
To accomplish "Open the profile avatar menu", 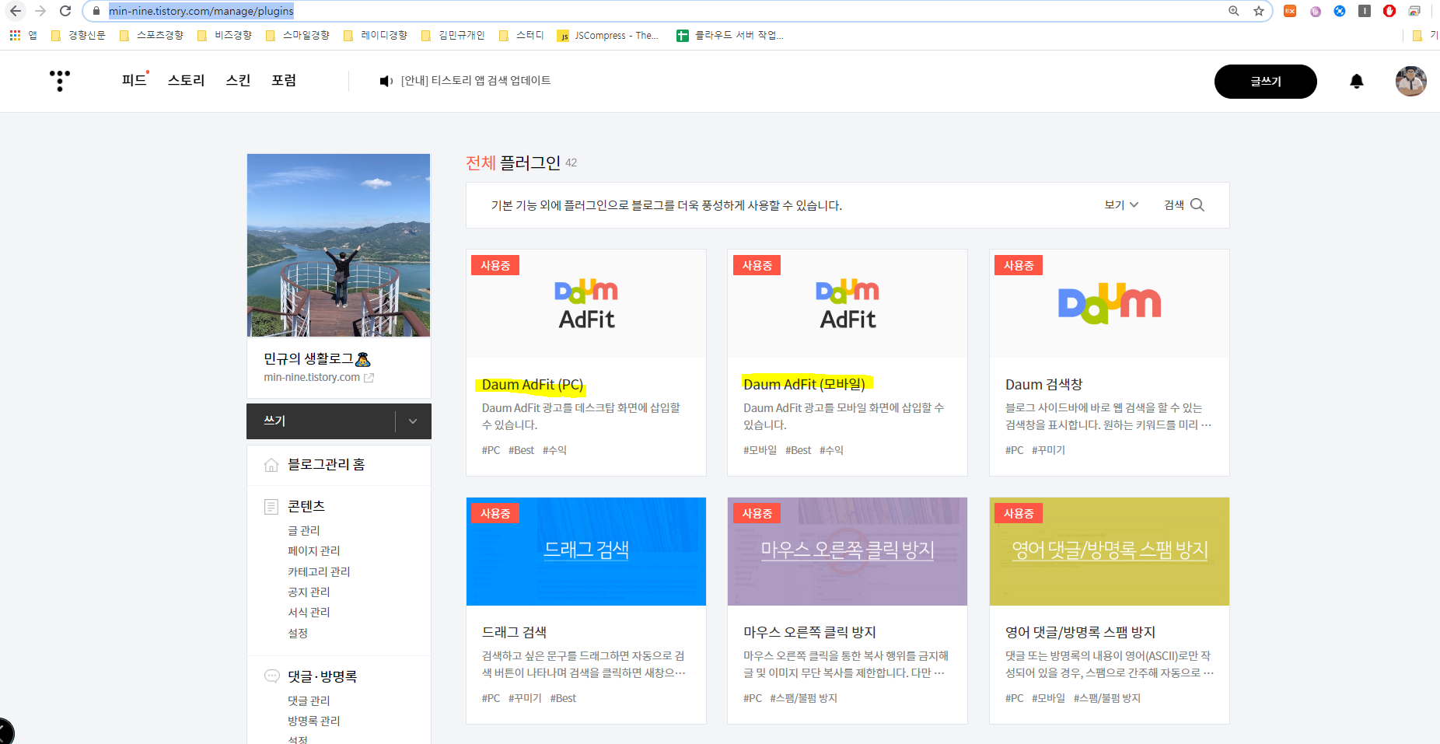I will [x=1410, y=81].
